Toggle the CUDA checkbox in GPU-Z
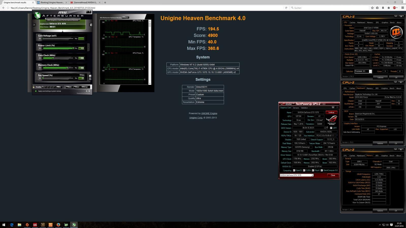 (304, 170)
